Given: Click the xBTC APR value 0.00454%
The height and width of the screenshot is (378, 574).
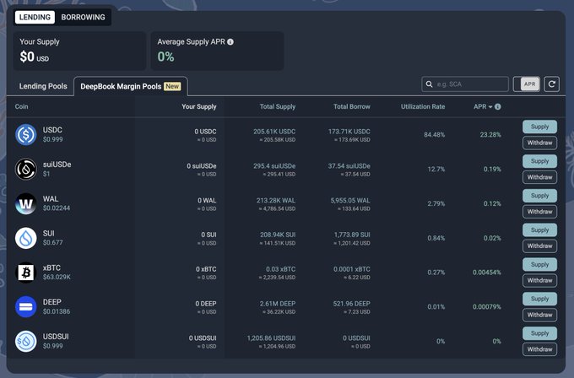Looking at the screenshot, I should coord(487,273).
